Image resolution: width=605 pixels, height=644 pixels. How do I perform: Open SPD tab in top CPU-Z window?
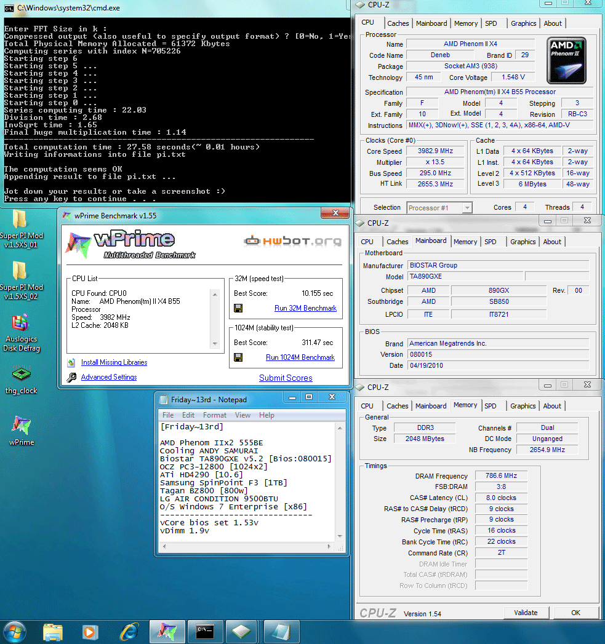click(491, 23)
